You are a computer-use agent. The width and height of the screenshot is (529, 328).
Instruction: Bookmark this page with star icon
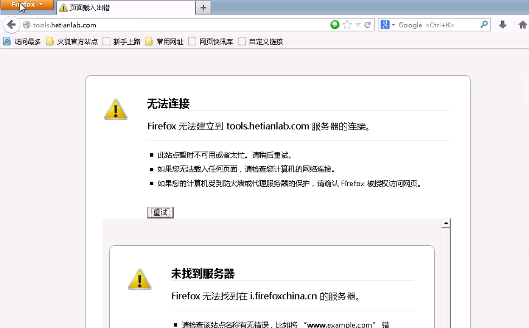pos(347,25)
